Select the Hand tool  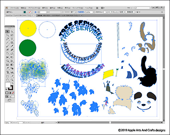[x=8, y=80]
